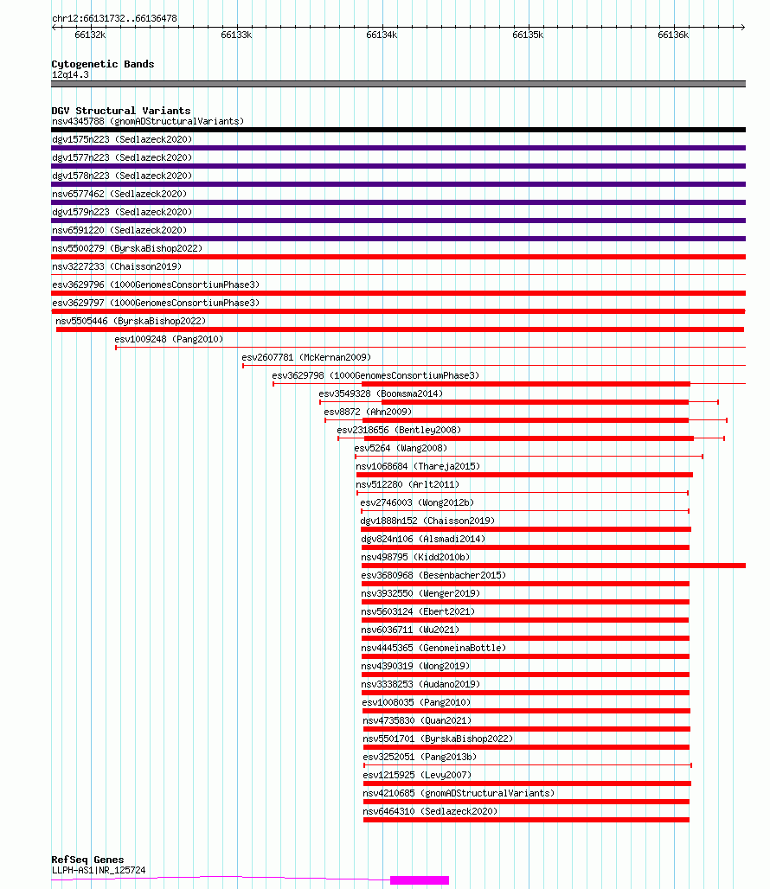Image resolution: width=770 pixels, height=889 pixels.
Task: Click the 66136k ruler tick label
Action: [x=673, y=35]
